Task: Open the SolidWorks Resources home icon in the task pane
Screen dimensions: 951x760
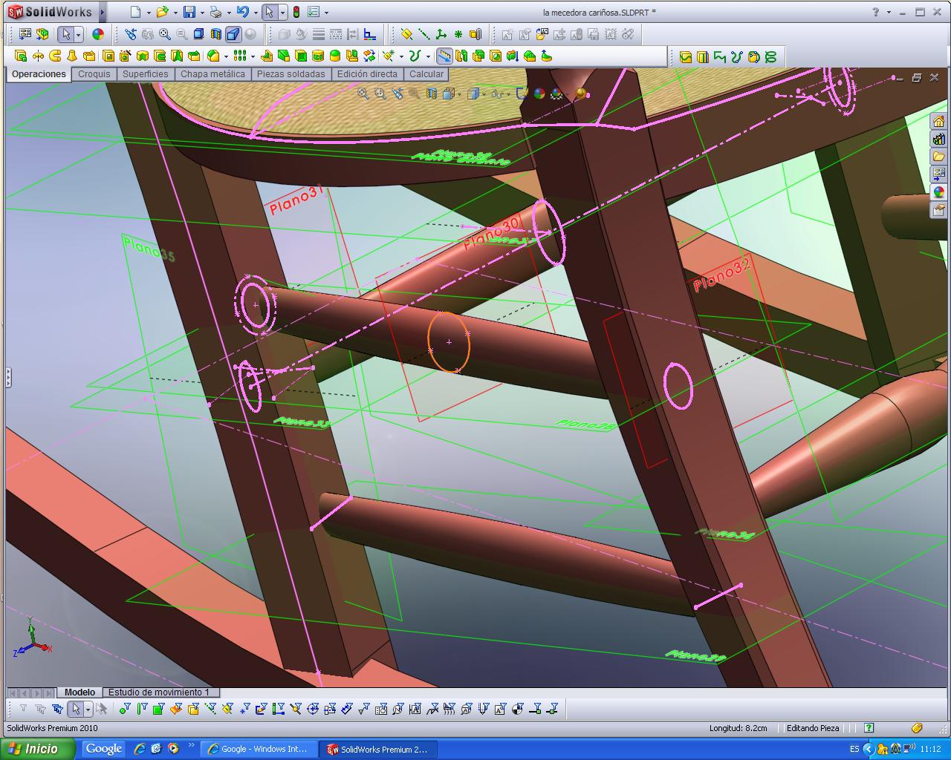Action: tap(938, 122)
